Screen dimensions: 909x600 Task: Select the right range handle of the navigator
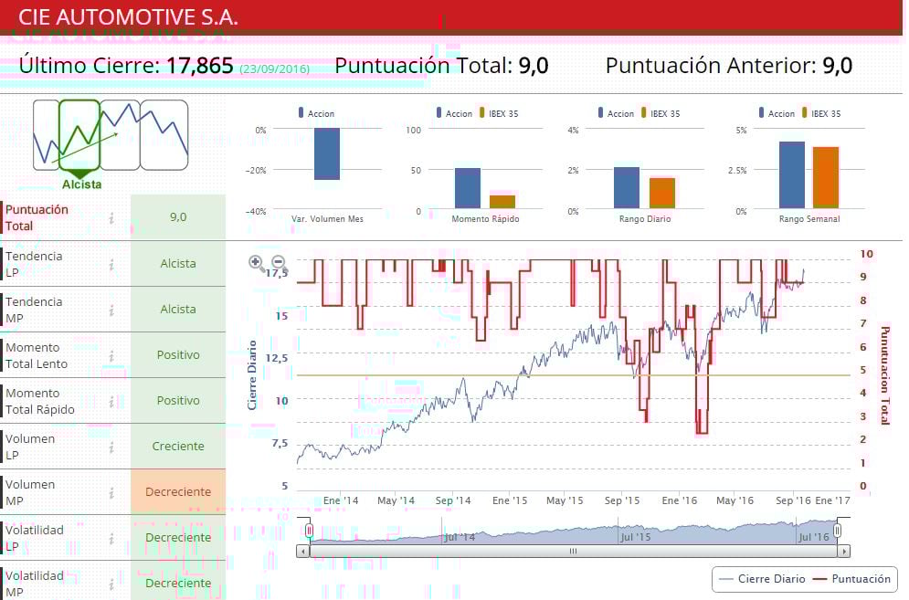click(x=837, y=531)
